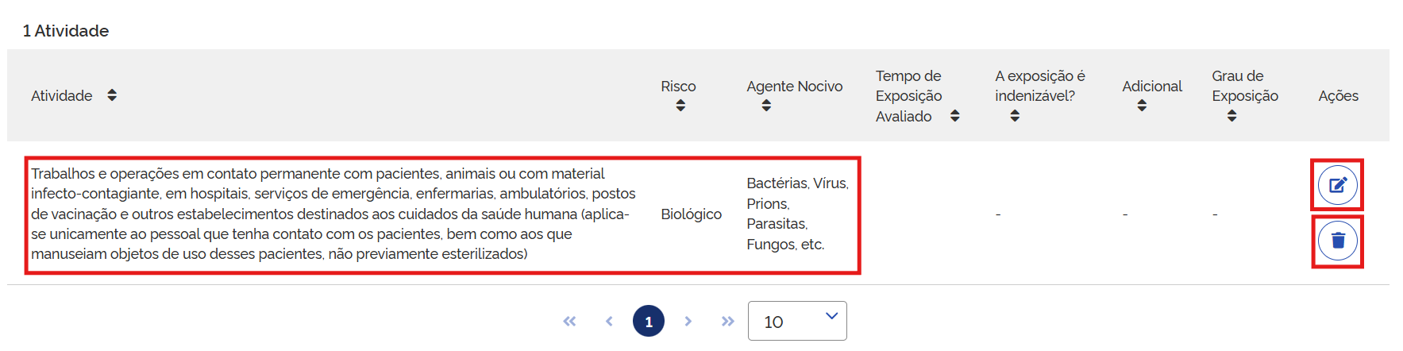Select page 1 in pagination
This screenshot has height=351, width=1403.
click(x=649, y=321)
